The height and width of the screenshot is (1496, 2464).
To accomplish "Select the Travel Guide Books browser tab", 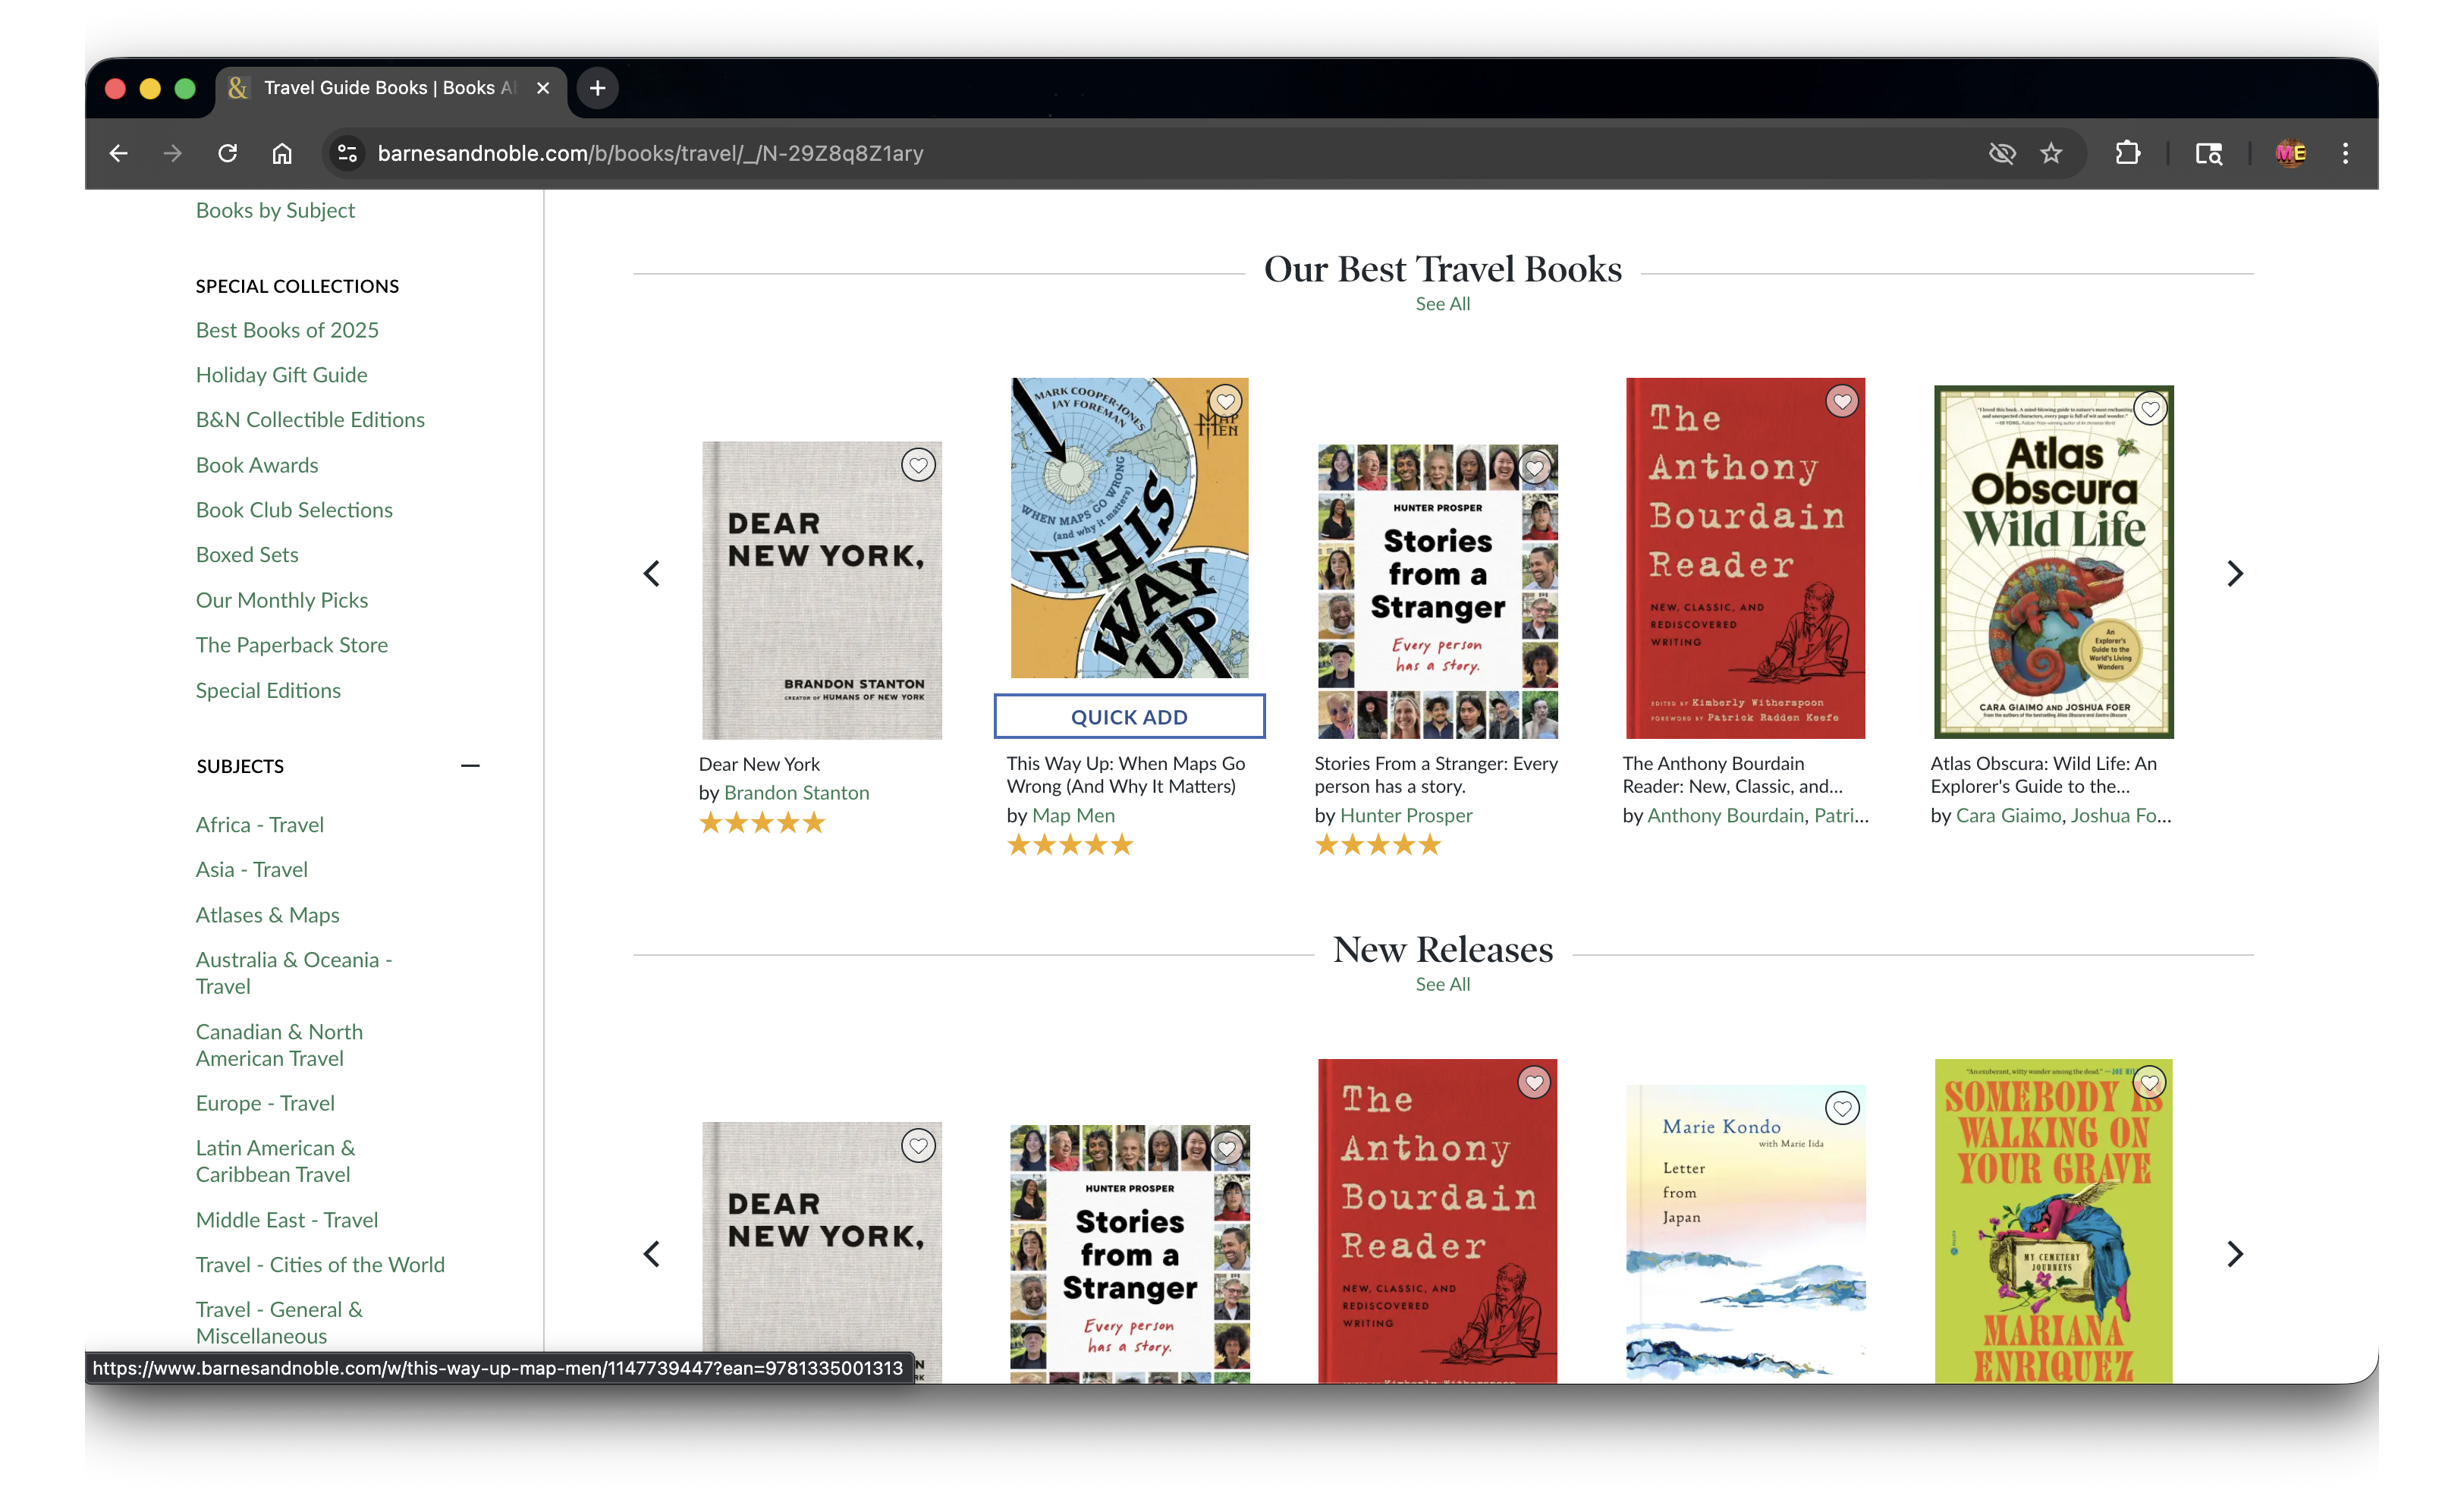I will (390, 88).
